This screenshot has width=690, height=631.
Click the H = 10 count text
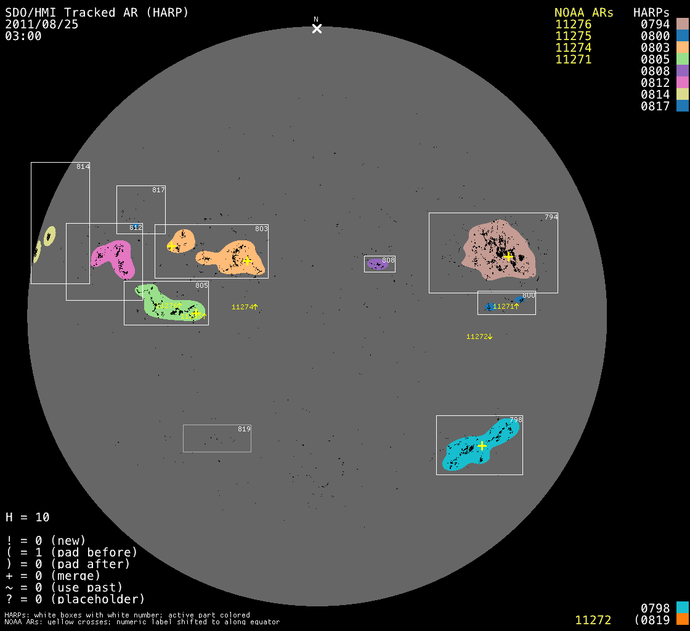(x=28, y=517)
